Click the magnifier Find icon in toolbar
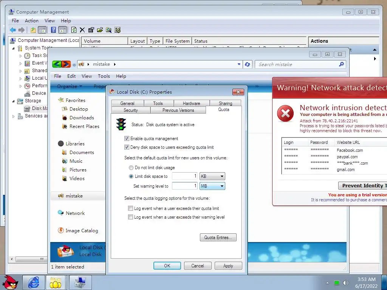The height and width of the screenshot is (290, 387). [108, 30]
